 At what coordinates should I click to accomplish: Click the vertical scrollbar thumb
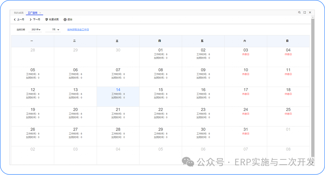[313, 87]
